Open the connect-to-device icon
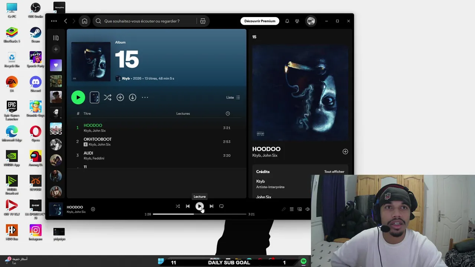Viewport: 475px width, 267px height. (x=299, y=209)
